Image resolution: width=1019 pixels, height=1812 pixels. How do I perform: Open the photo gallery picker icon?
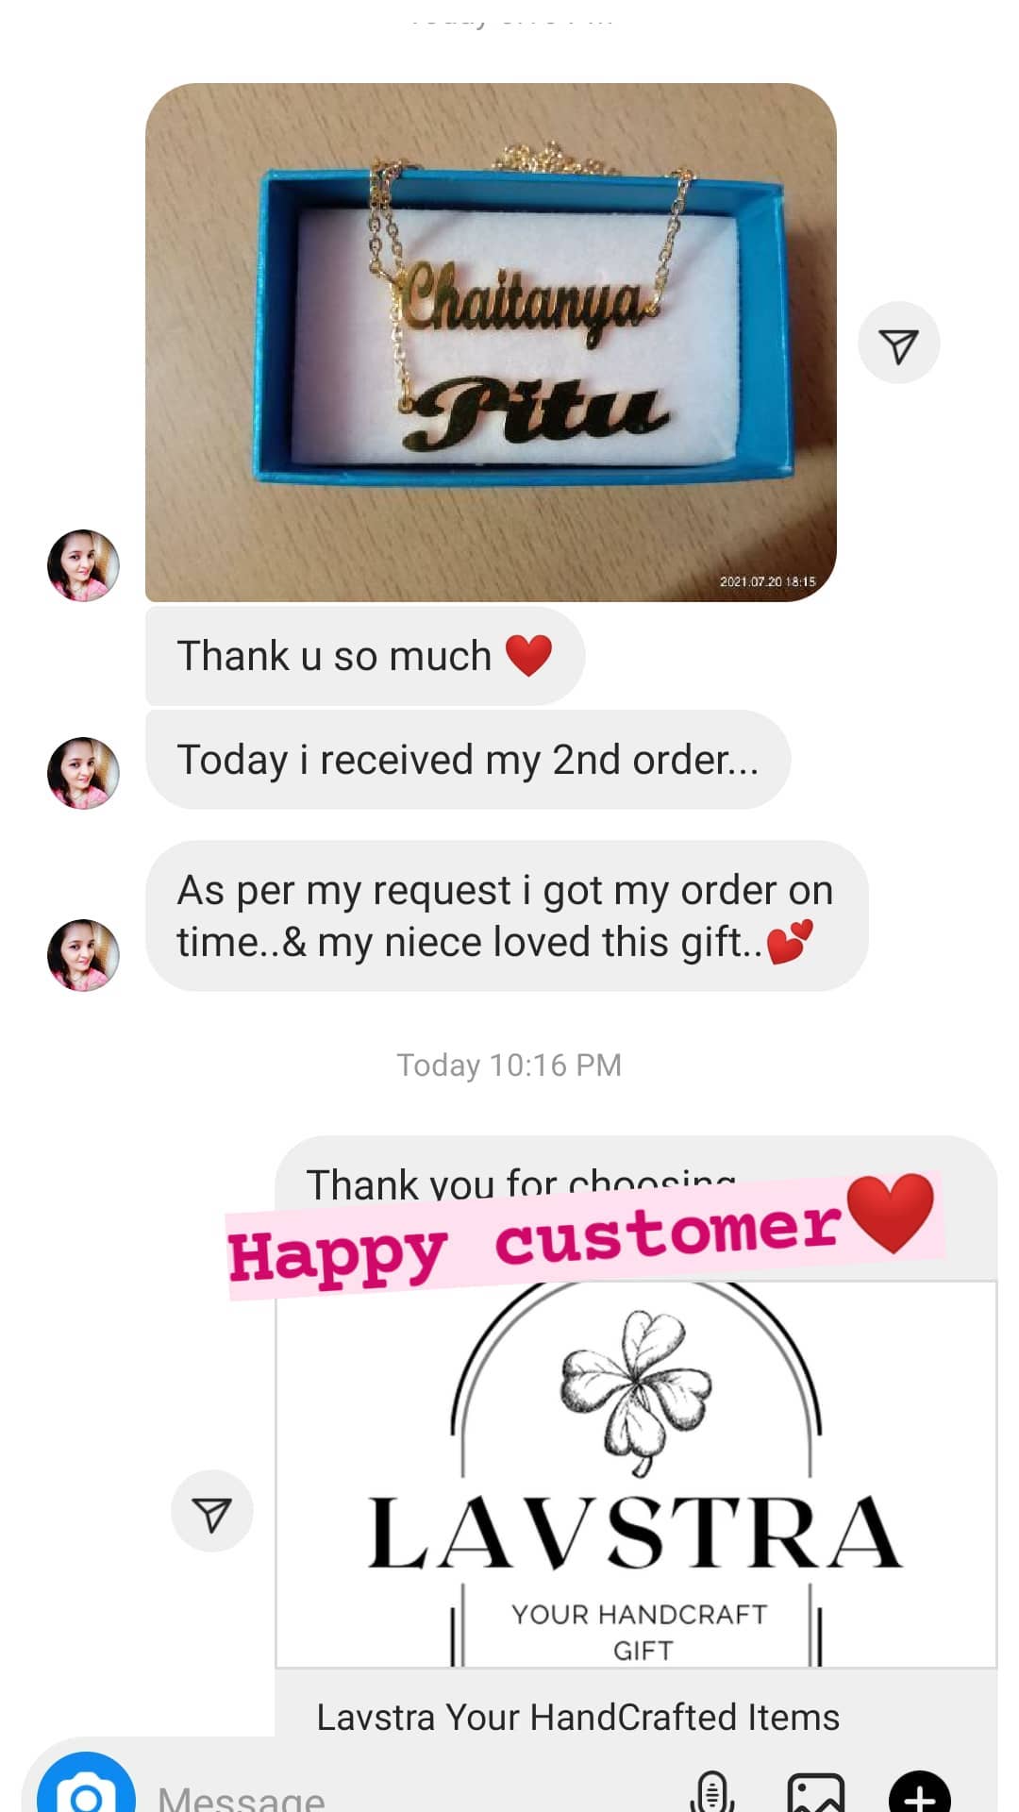(816, 1791)
